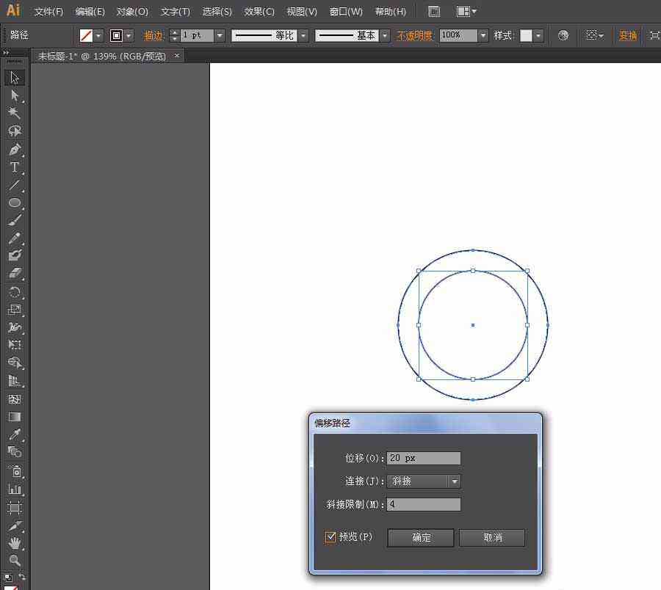Select the Line Segment tool
This screenshot has height=590, width=661.
(x=15, y=185)
